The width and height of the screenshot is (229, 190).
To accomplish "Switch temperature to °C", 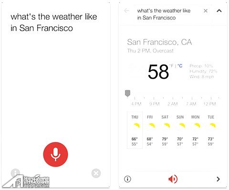I will pos(180,66).
